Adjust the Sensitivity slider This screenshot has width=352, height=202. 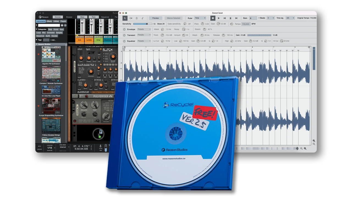click(x=147, y=24)
